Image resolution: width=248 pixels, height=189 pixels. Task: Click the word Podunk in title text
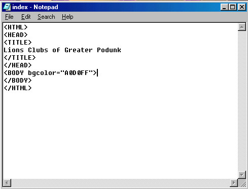[109, 50]
